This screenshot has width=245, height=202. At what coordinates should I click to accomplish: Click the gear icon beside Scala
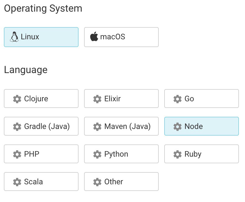(17, 182)
